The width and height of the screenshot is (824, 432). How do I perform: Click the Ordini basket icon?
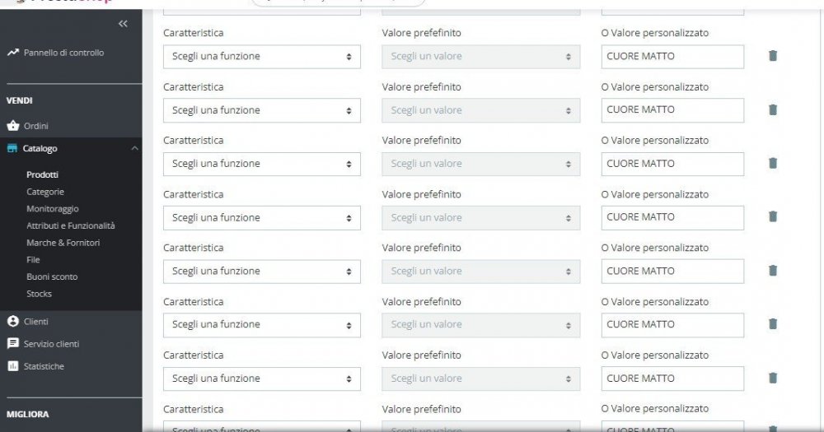point(12,126)
